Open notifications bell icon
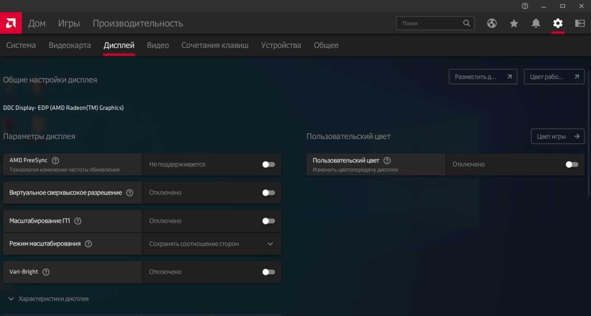The height and width of the screenshot is (316, 591). pyautogui.click(x=536, y=23)
